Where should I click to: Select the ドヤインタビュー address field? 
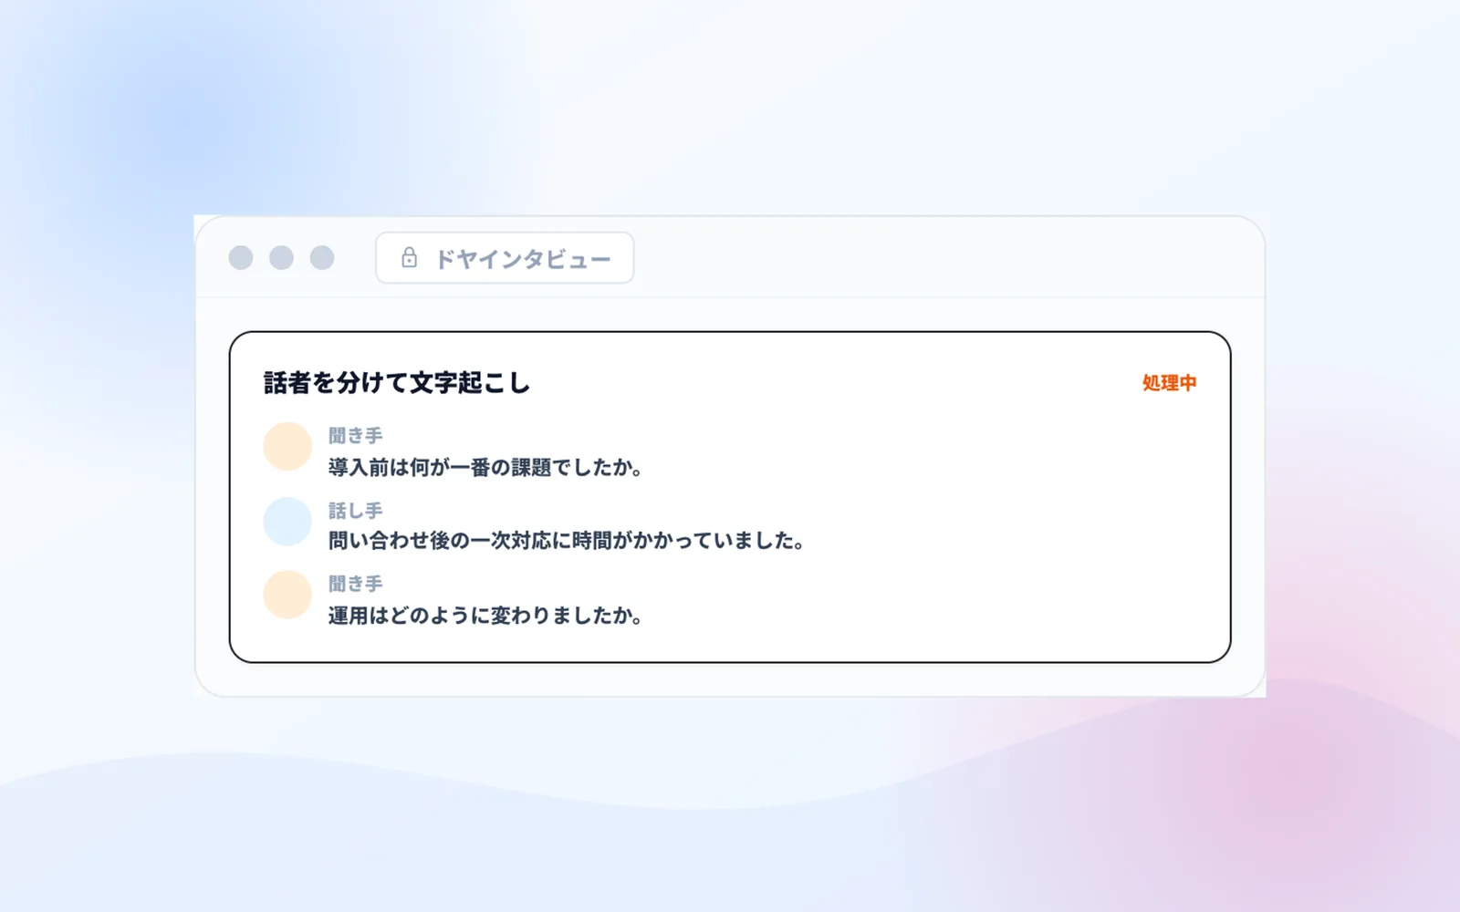pos(505,258)
